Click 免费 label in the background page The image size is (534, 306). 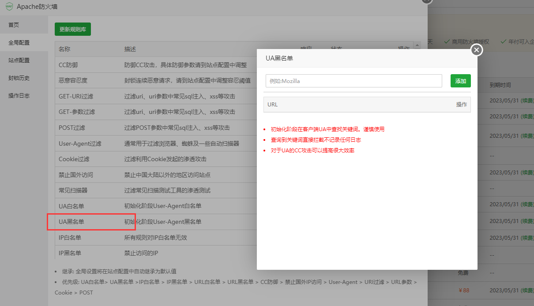[463, 273]
